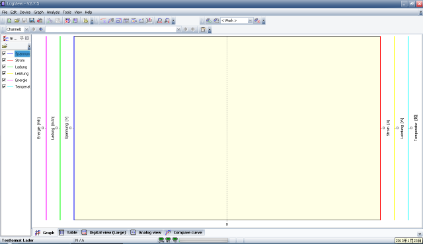Click the second magnifier zoom icon

pyautogui.click(x=167, y=20)
